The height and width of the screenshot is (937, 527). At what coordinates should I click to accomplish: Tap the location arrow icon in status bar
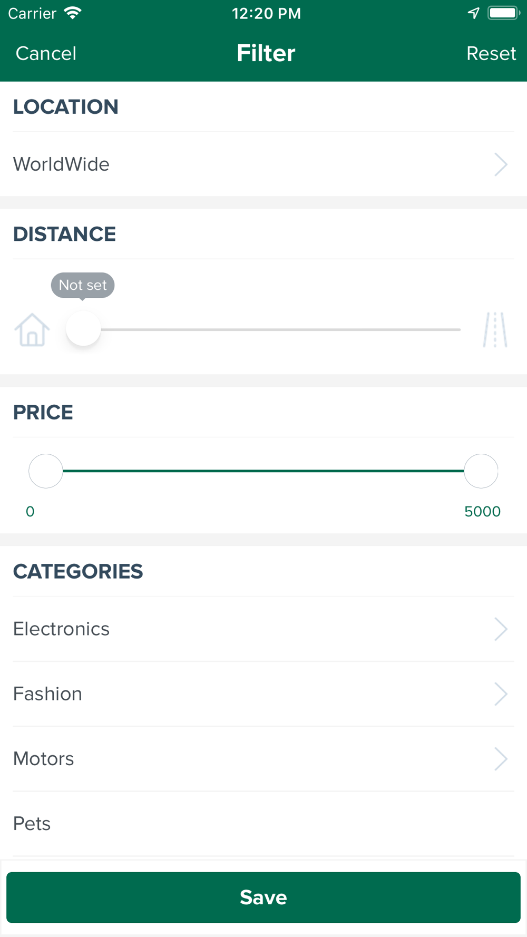[473, 13]
